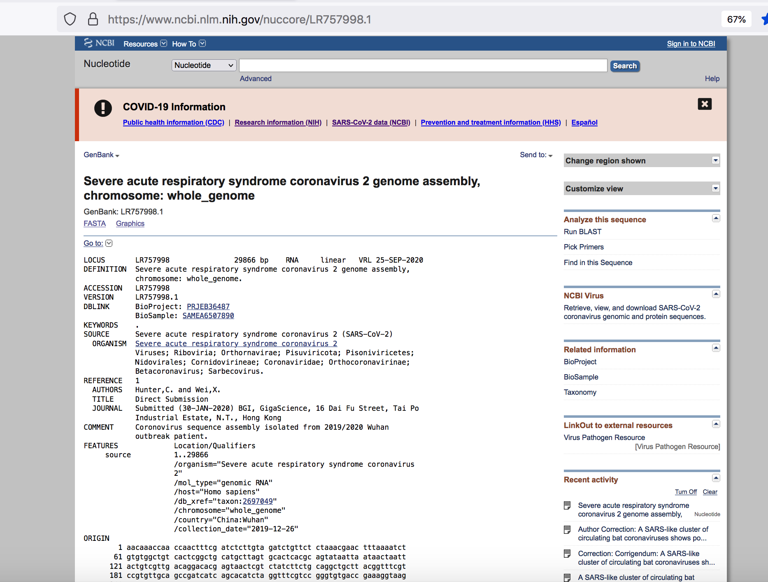Image resolution: width=768 pixels, height=582 pixels.
Task: Open Virus Pathogen Resource link
Action: tap(604, 438)
